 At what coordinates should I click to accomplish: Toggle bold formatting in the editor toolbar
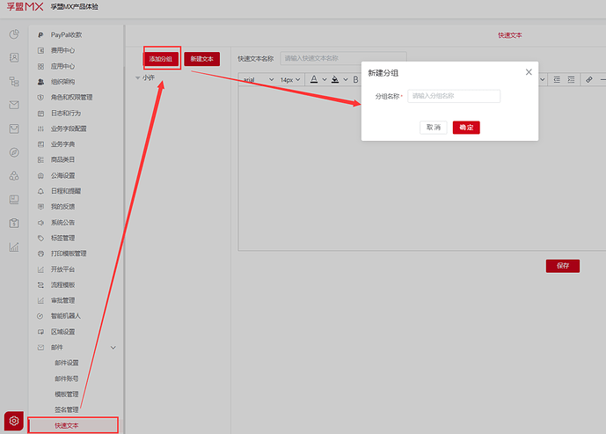(355, 79)
